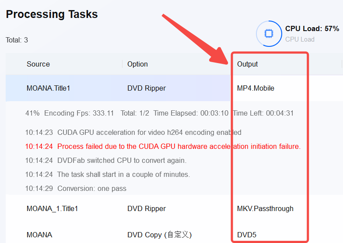Click the Output column header
Screen dimensions: 343x243
pos(248,64)
